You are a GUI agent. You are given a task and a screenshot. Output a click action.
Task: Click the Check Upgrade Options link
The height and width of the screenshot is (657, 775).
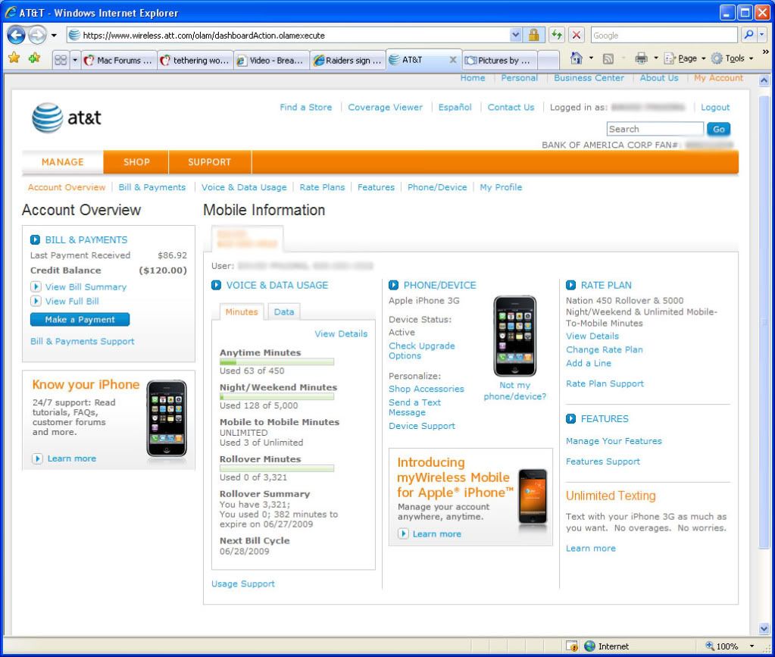[x=422, y=351]
